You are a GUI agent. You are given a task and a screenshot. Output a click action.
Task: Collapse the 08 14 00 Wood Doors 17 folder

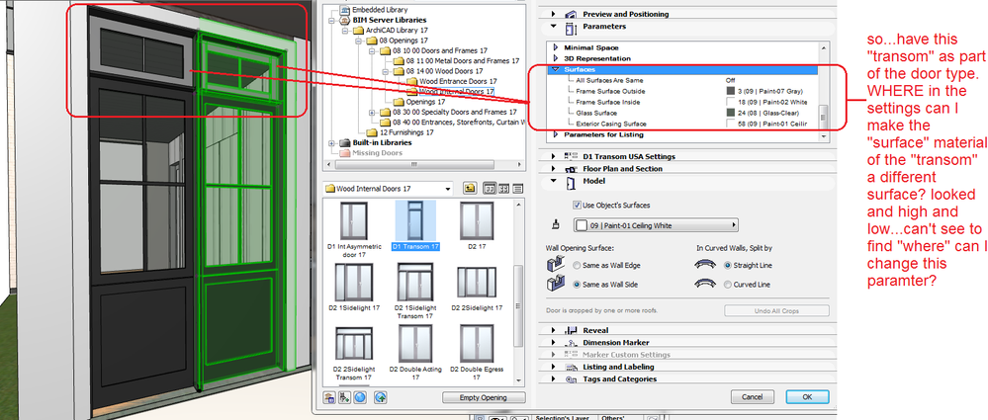[x=385, y=71]
